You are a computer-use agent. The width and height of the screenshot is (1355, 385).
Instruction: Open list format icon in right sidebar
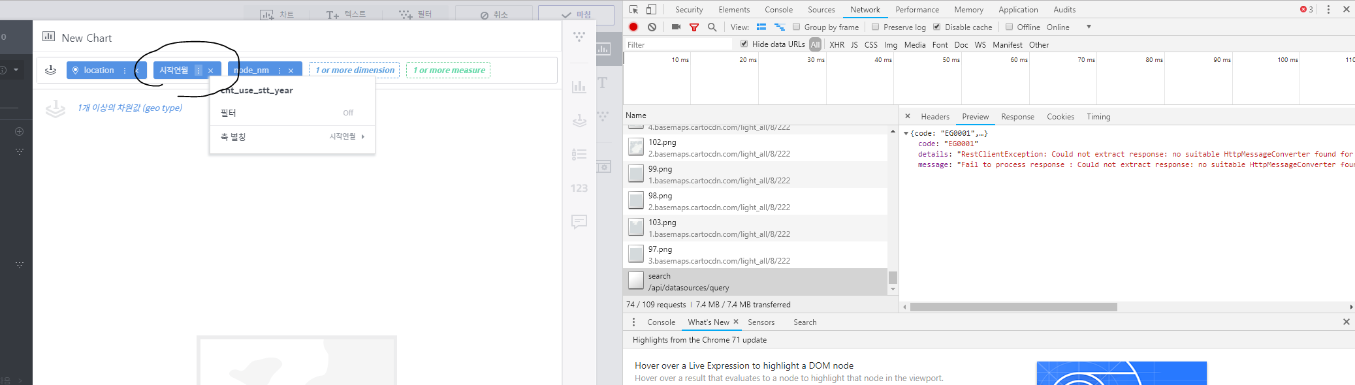tap(579, 154)
